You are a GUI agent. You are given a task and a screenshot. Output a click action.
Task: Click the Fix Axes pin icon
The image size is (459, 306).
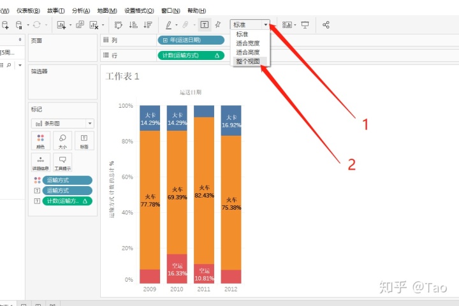(x=218, y=25)
